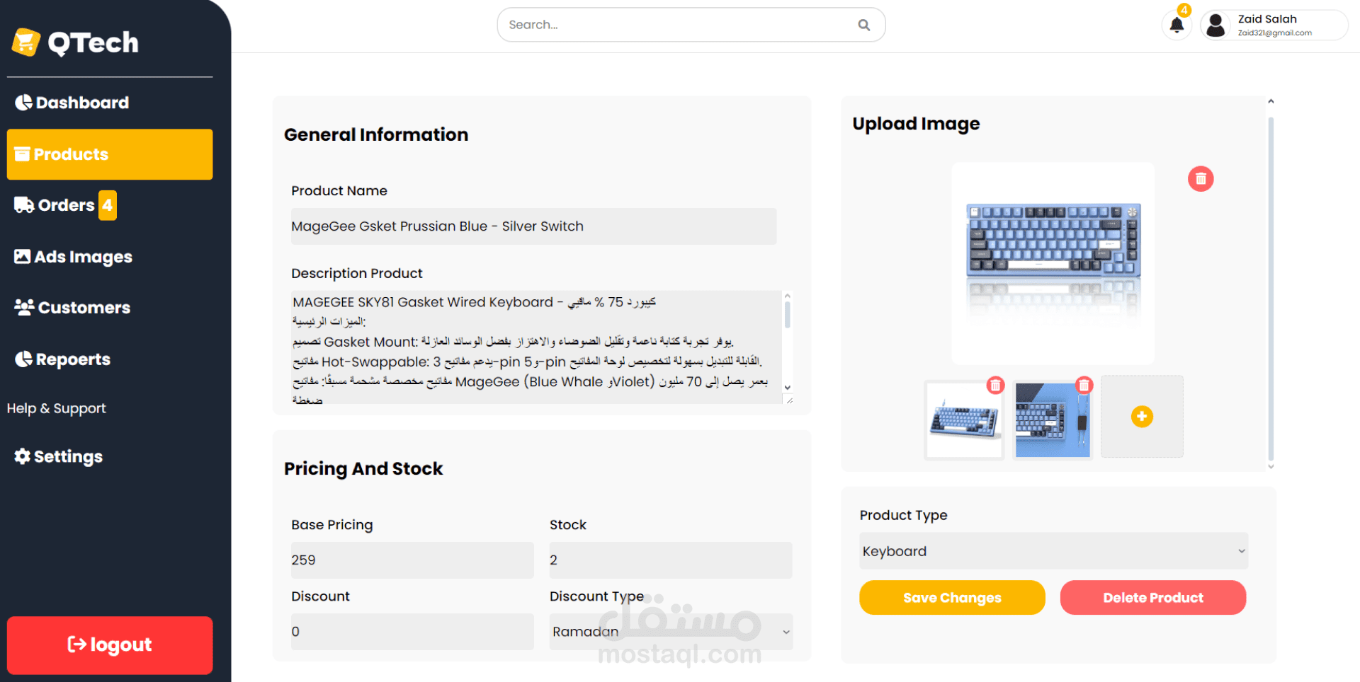Image resolution: width=1360 pixels, height=682 pixels.
Task: Open the notifications bell icon
Action: click(x=1177, y=25)
